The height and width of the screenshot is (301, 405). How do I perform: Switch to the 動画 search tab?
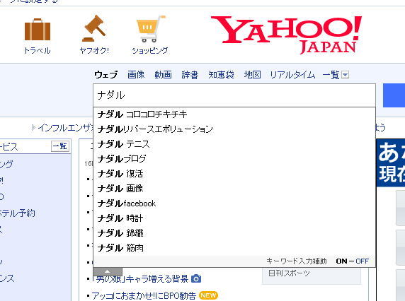[163, 75]
